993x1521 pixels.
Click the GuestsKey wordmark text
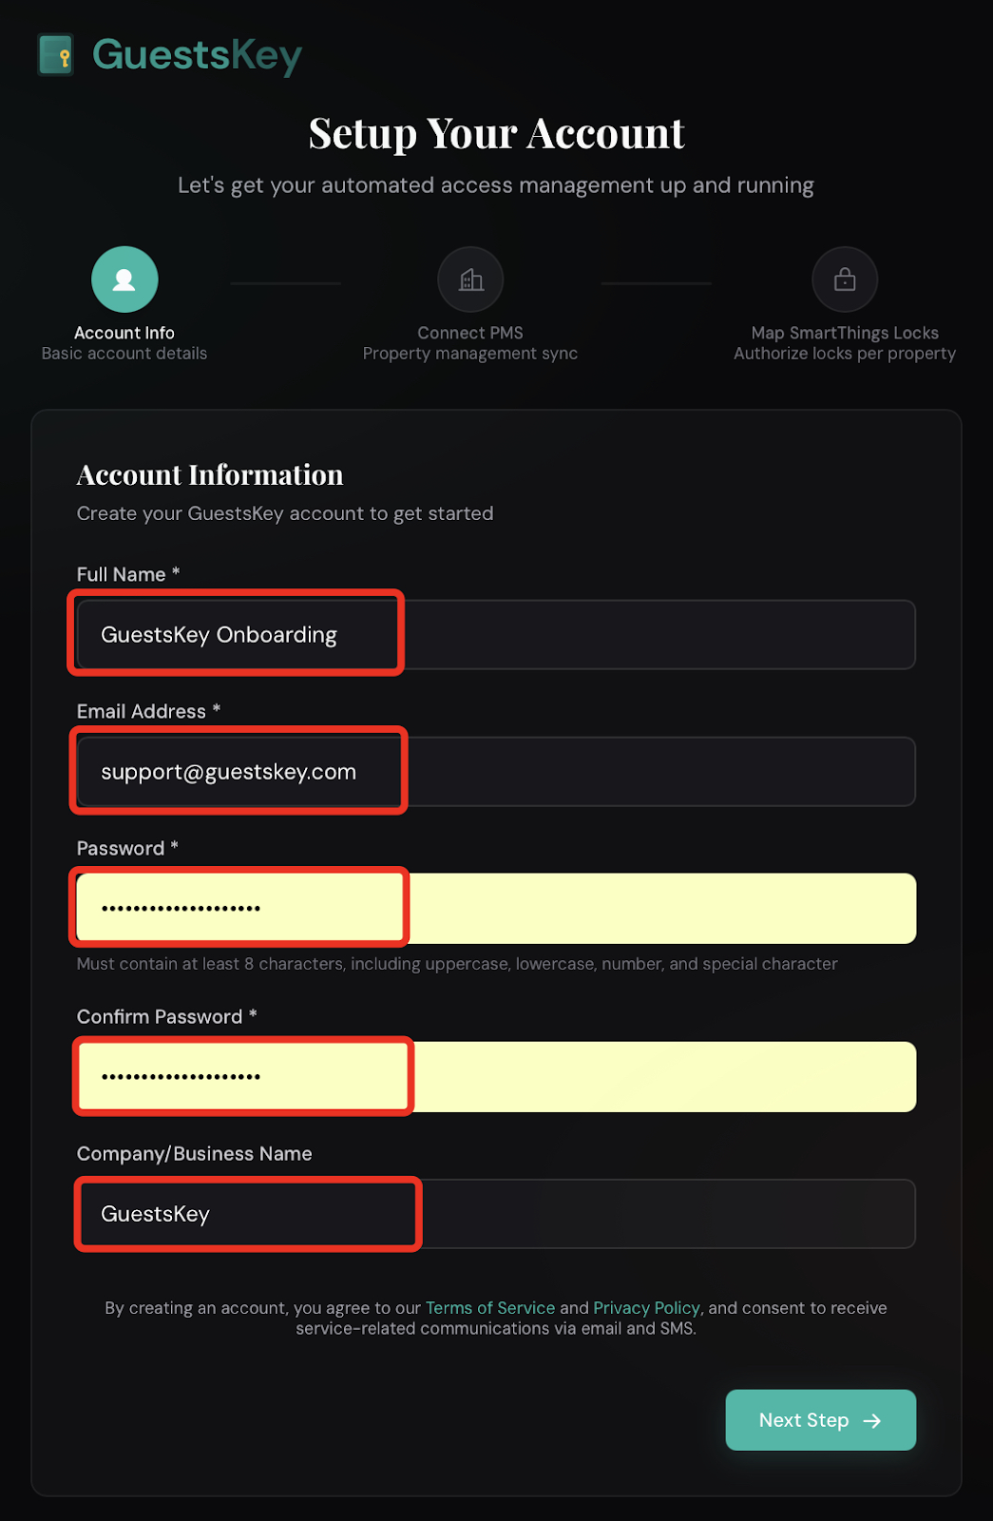(195, 54)
